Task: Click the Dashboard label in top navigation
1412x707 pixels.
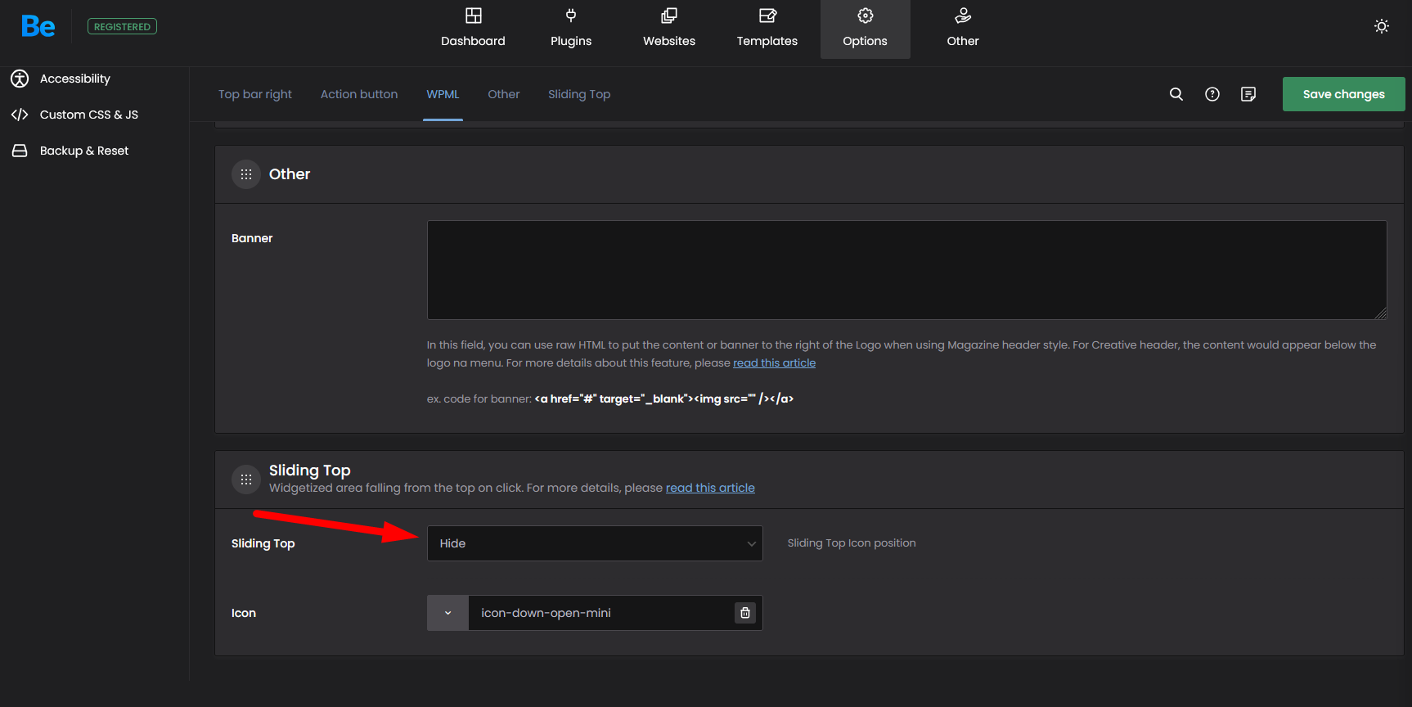Action: [473, 41]
